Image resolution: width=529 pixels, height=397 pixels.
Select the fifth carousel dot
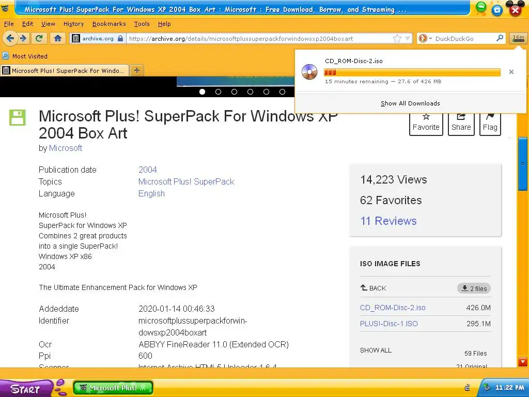click(266, 91)
